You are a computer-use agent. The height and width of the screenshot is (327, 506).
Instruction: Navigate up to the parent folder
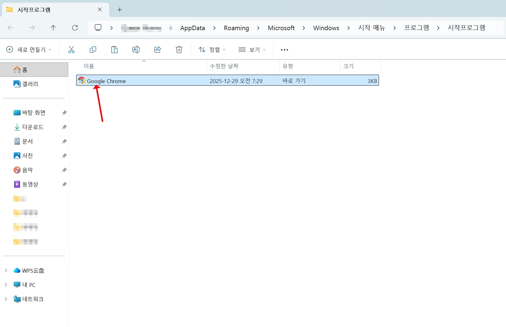[x=53, y=28]
